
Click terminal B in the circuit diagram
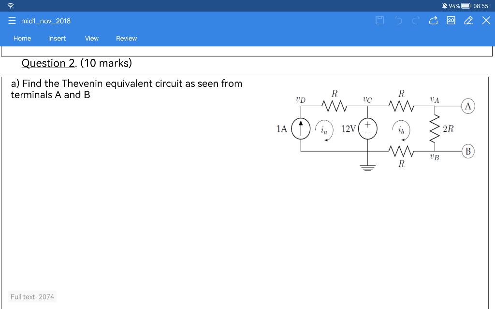tap(468, 151)
